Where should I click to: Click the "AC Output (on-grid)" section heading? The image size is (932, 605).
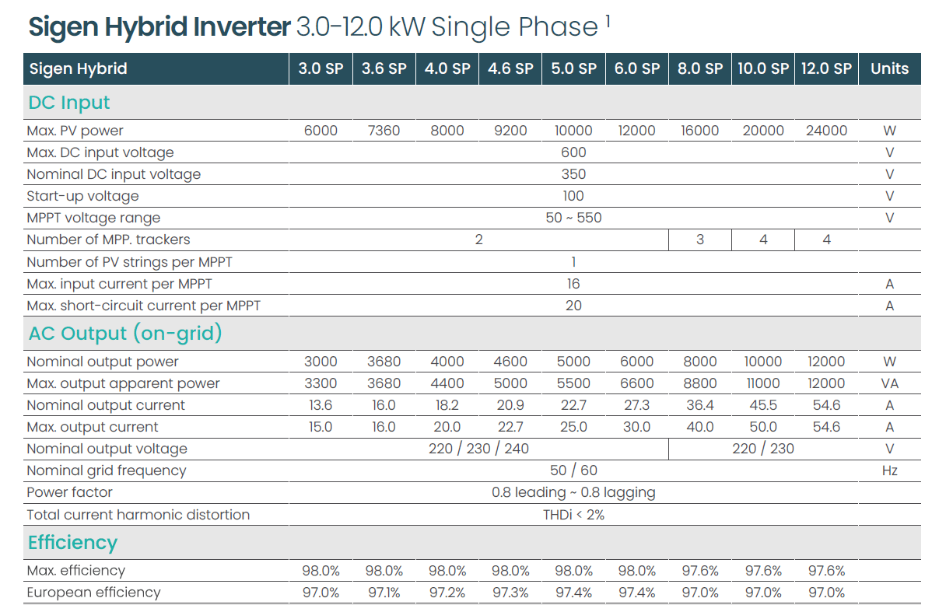(x=125, y=334)
